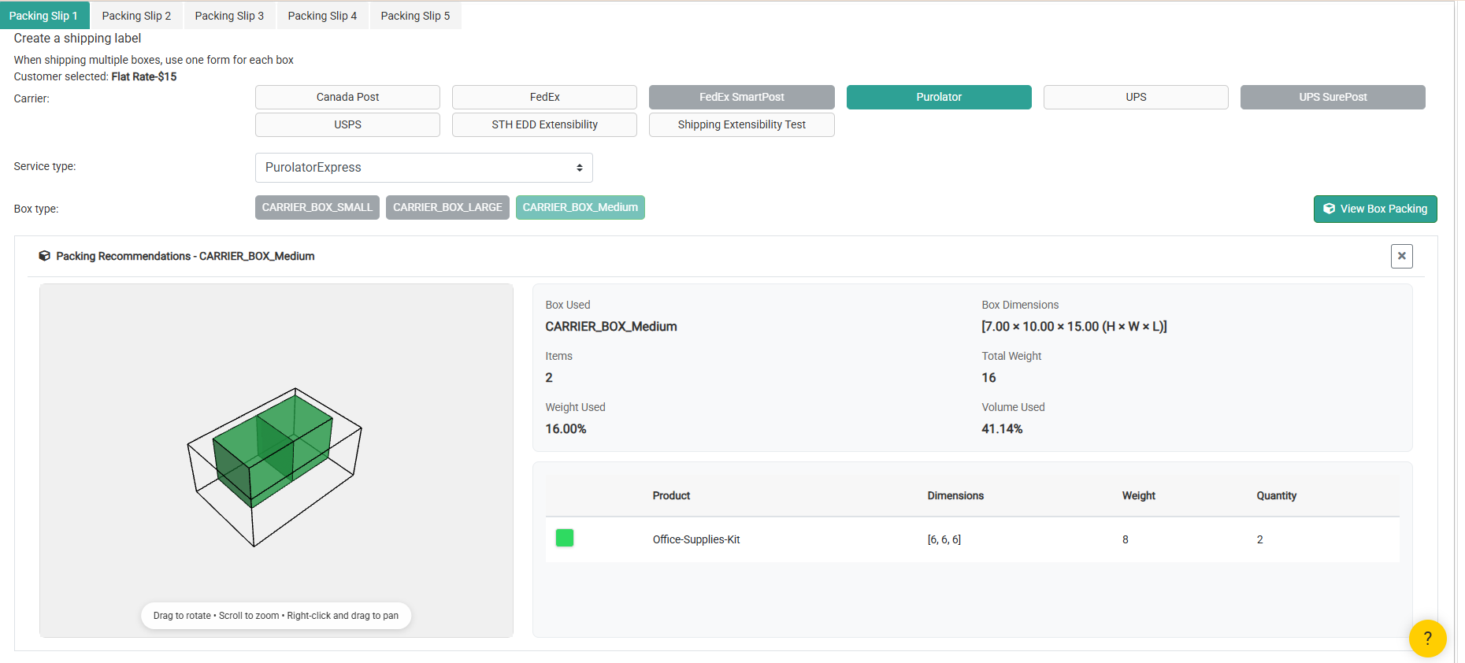Click the Weight column header

[x=1139, y=495]
